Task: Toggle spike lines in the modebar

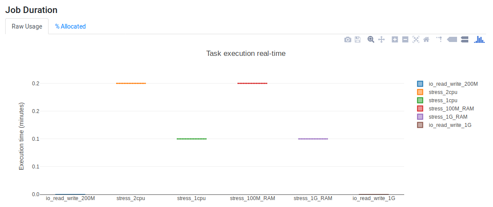Action: 439,39
